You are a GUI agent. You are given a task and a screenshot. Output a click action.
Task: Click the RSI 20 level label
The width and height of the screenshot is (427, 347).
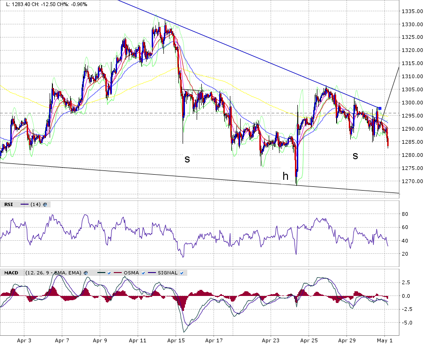coord(405,254)
